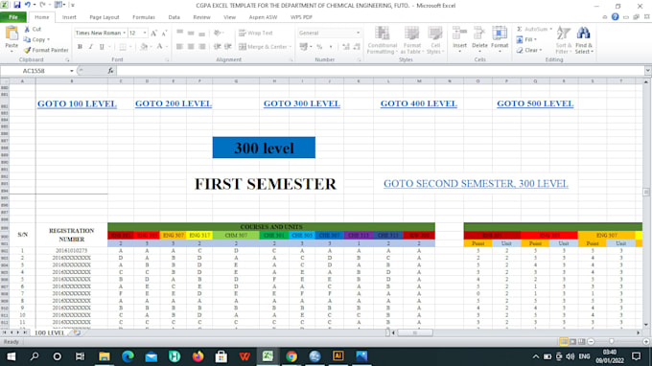The width and height of the screenshot is (652, 366).
Task: Open the fill color dropdown arrow
Action: tap(151, 47)
